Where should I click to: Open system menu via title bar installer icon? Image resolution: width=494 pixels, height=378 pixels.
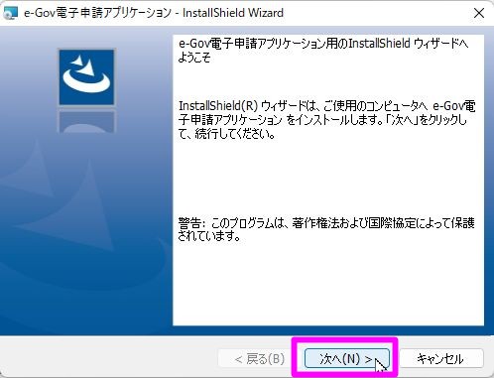pyautogui.click(x=10, y=13)
